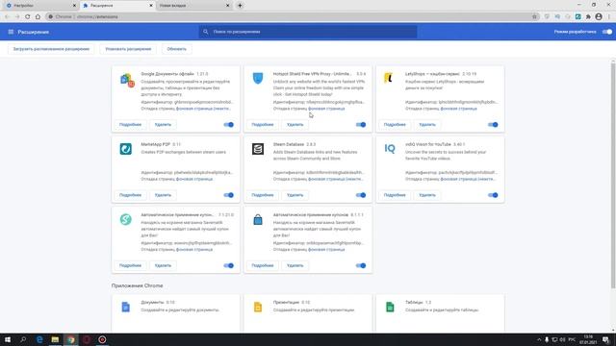Click the Google Docs Offline extension icon
This screenshot has width=616, height=346.
click(x=127, y=80)
